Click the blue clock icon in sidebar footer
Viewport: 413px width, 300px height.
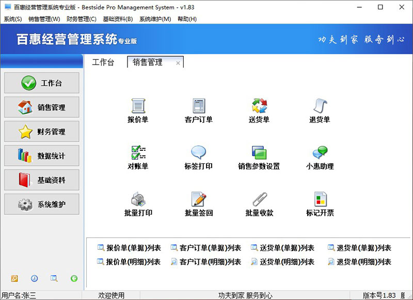click(34, 278)
